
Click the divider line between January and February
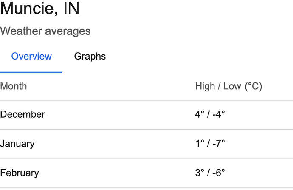(146, 159)
